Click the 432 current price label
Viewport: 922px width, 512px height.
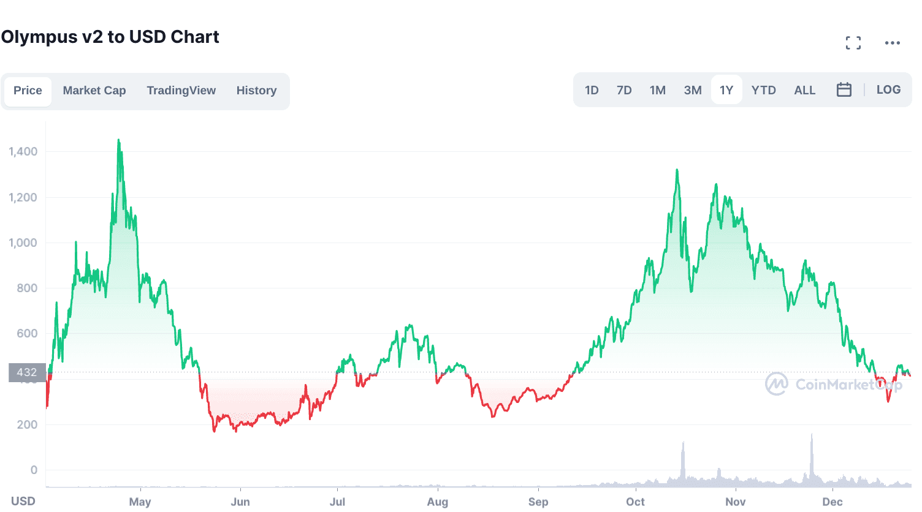(x=27, y=372)
